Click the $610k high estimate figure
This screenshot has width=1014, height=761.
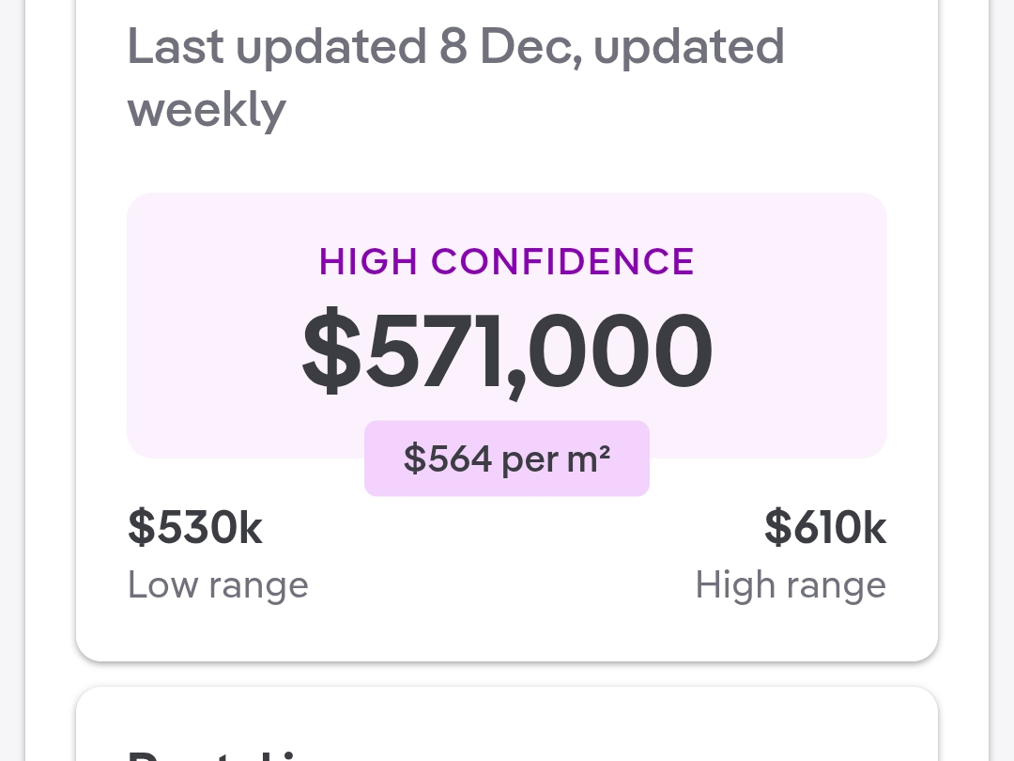pyautogui.click(x=825, y=527)
